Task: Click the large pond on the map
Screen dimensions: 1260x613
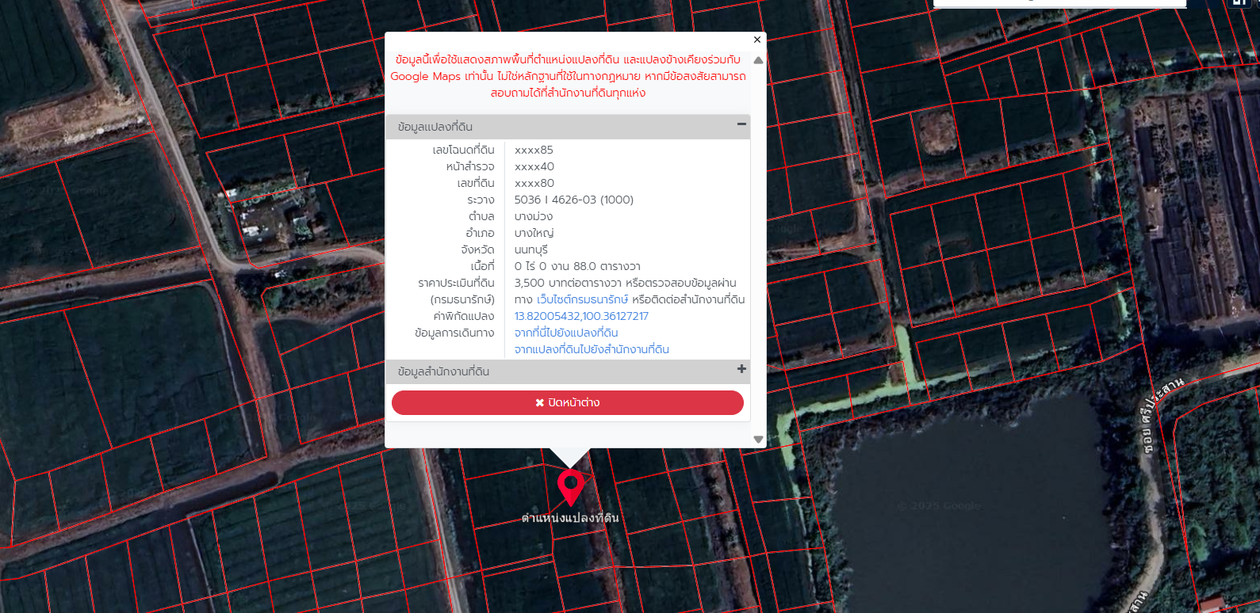Action: [x=967, y=507]
